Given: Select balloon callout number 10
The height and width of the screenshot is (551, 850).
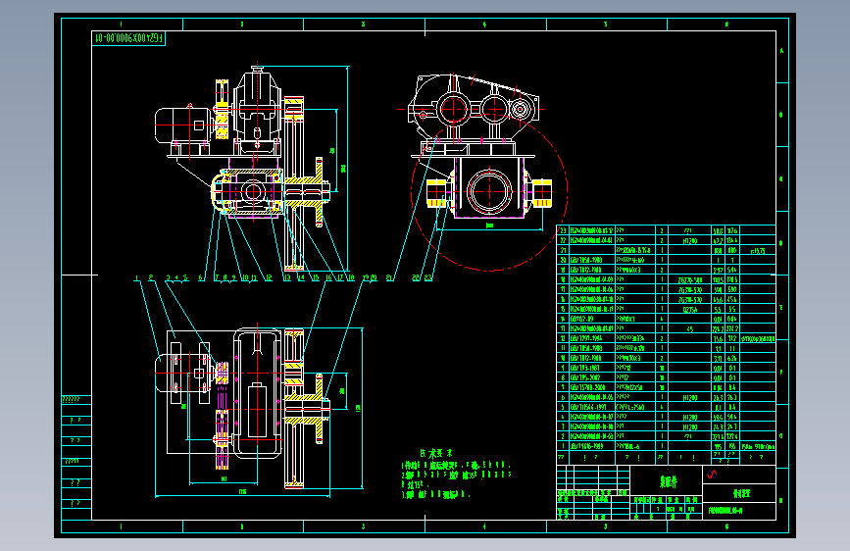Looking at the screenshot, I should coord(244,277).
